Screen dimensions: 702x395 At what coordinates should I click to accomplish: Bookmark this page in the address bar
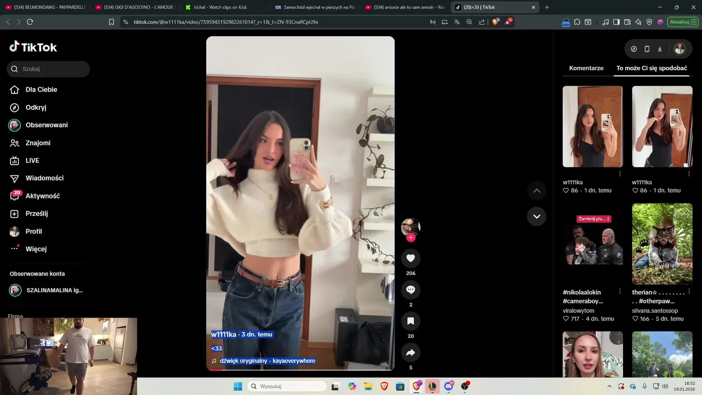coord(111,22)
